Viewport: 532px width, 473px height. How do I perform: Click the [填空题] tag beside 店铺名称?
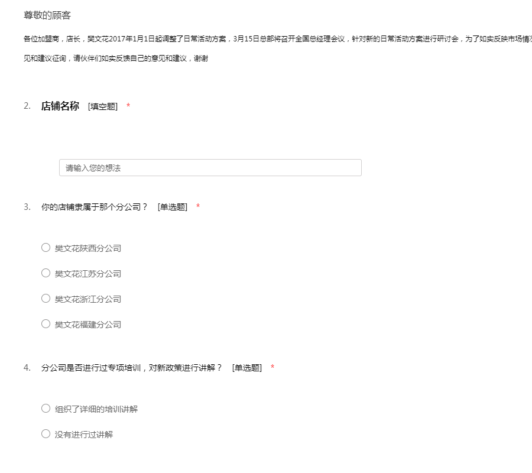(x=103, y=106)
